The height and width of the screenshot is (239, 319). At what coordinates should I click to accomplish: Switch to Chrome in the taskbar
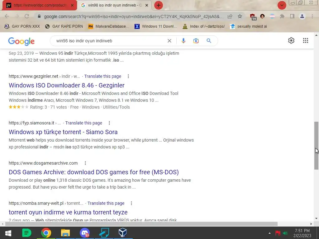(x=46, y=233)
